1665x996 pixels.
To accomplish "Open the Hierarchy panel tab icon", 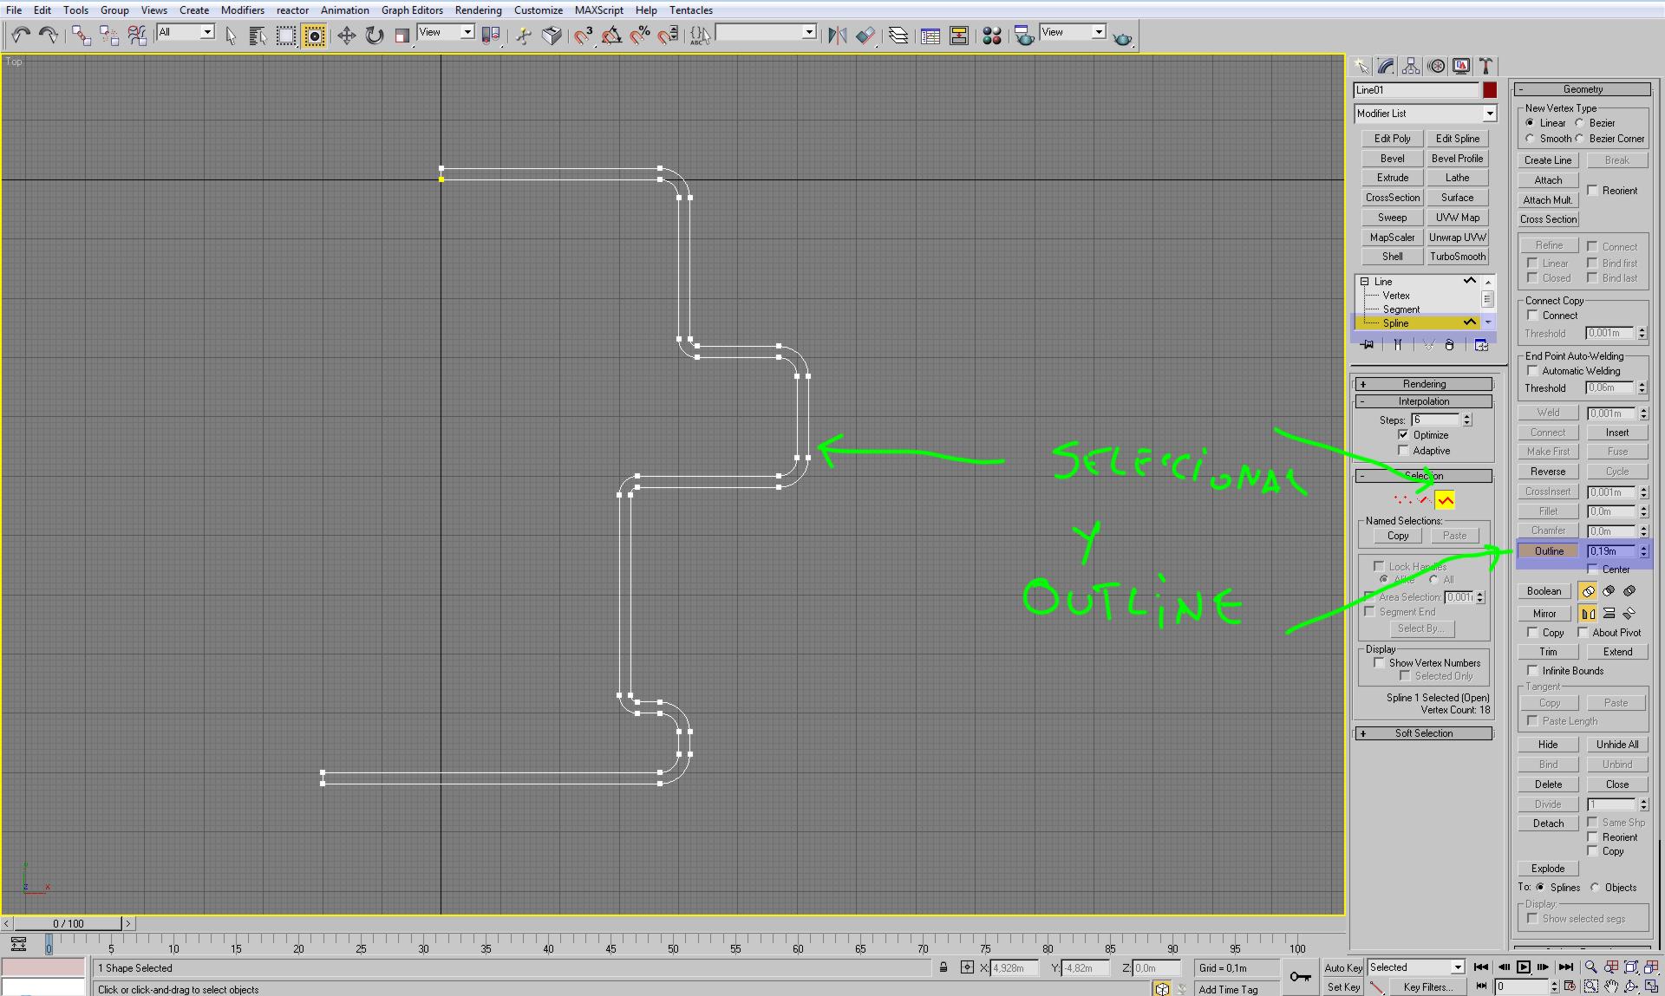I will pos(1411,66).
